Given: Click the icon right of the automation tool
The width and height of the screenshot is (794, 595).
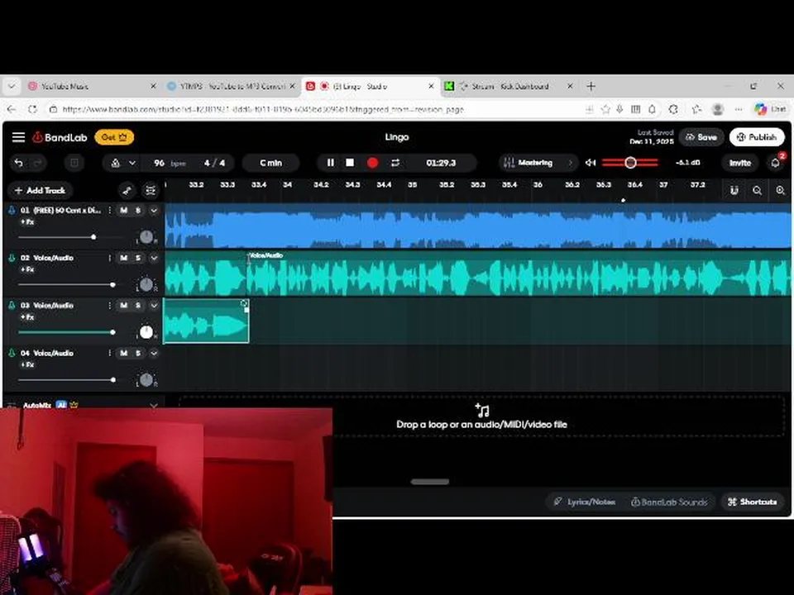Looking at the screenshot, I should (151, 190).
